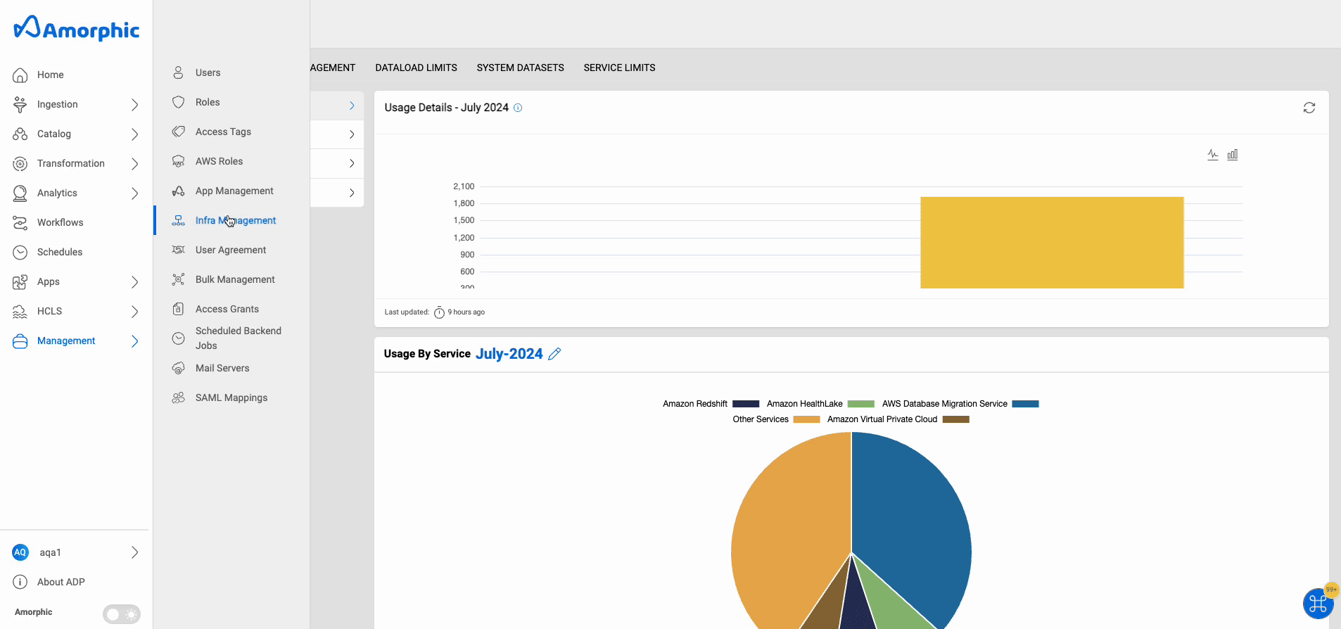Image resolution: width=1341 pixels, height=629 pixels.
Task: Expand the HCLS submenu chevron
Action: tap(134, 312)
